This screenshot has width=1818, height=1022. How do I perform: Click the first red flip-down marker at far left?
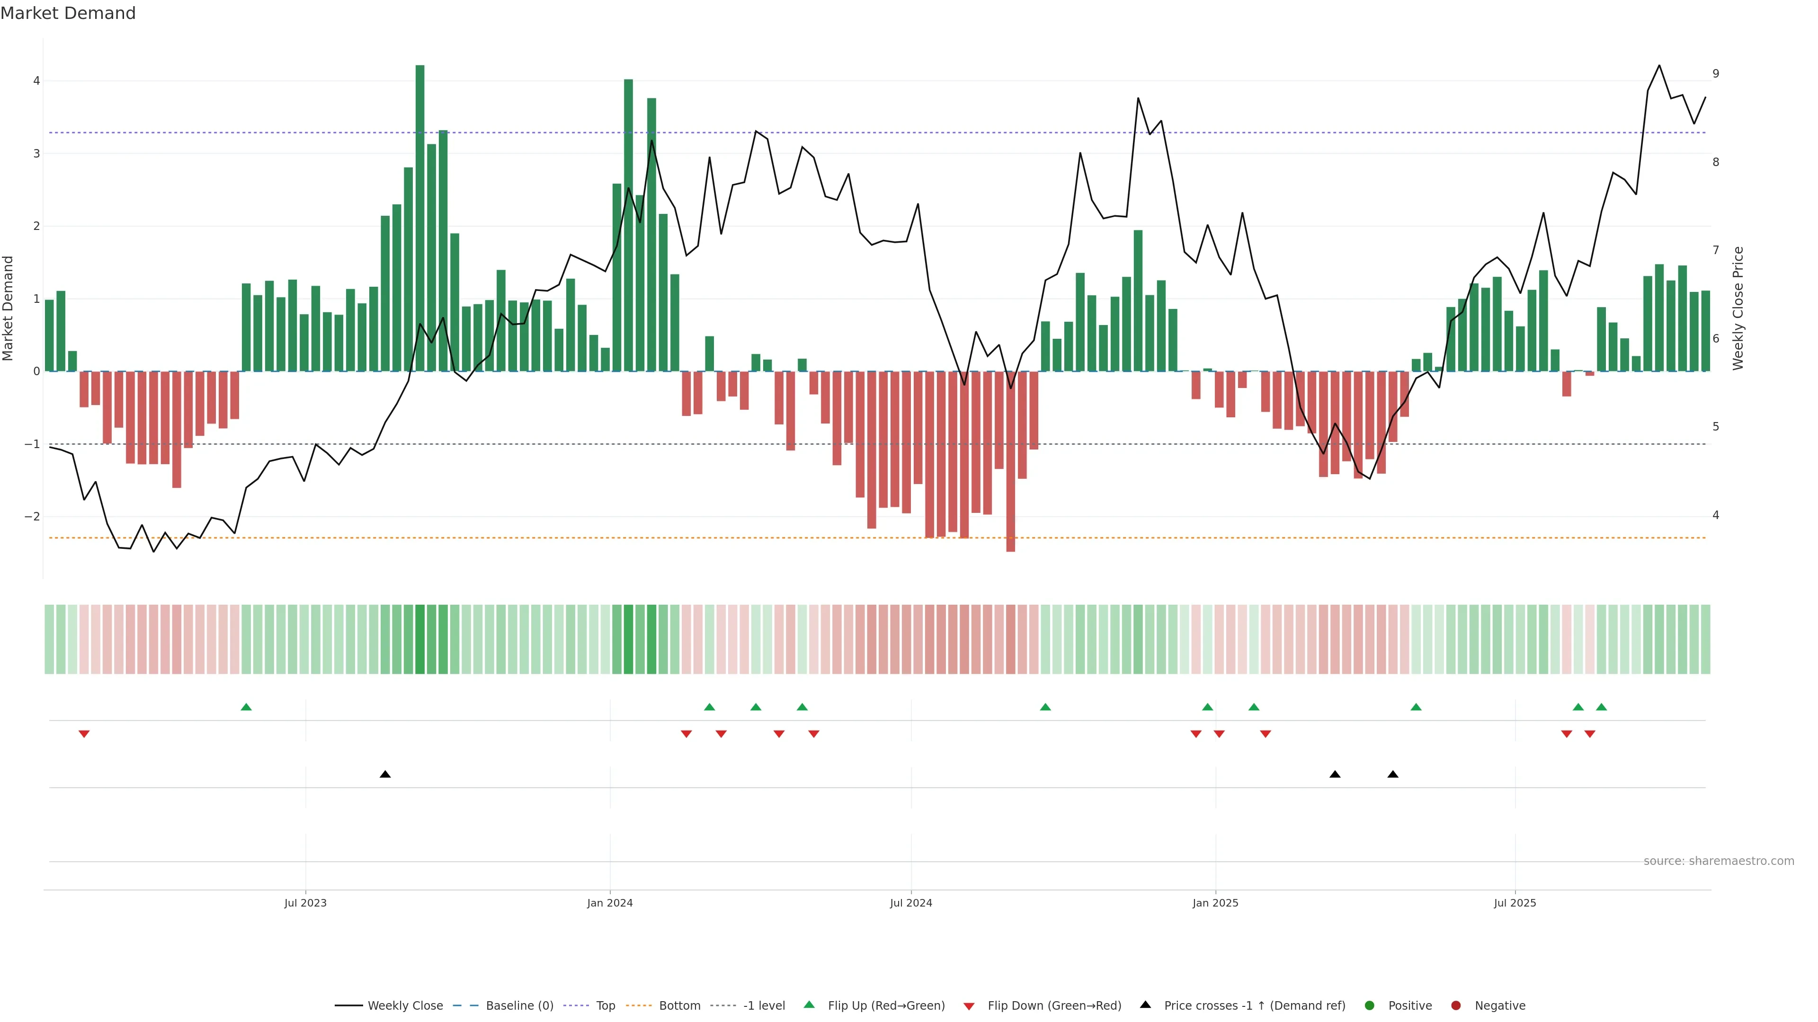84,734
